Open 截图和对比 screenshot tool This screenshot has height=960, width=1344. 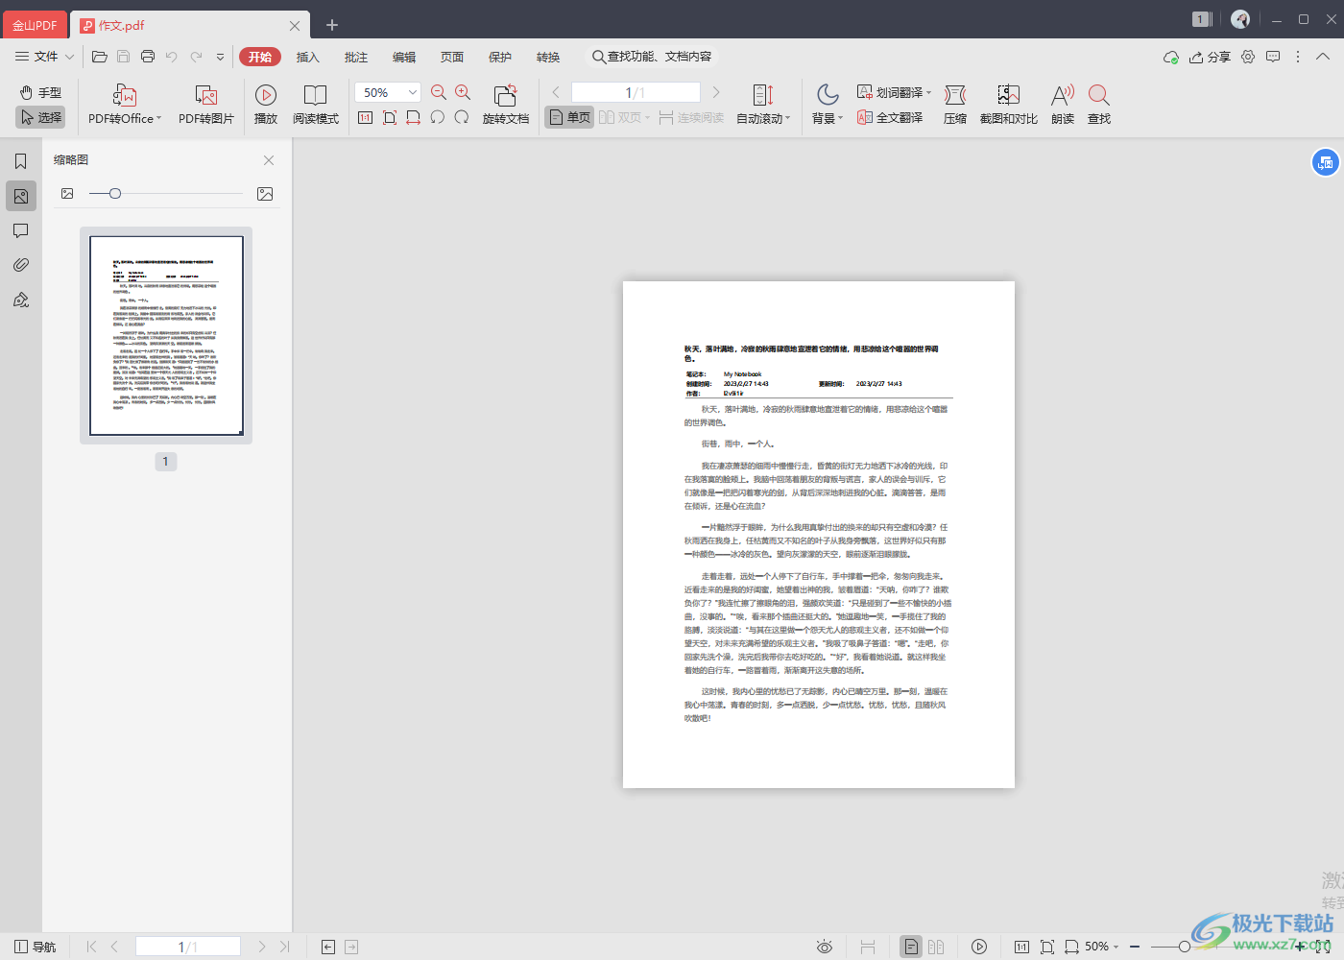point(1009,105)
